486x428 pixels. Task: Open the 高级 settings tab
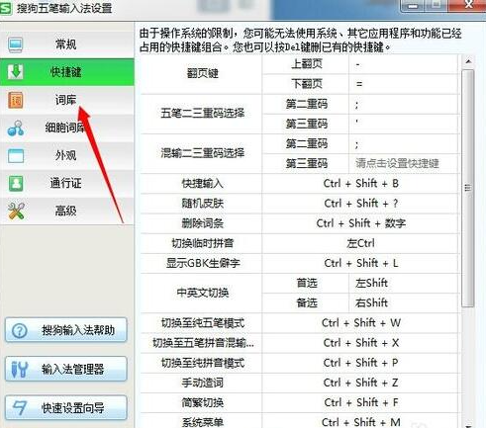pos(67,211)
